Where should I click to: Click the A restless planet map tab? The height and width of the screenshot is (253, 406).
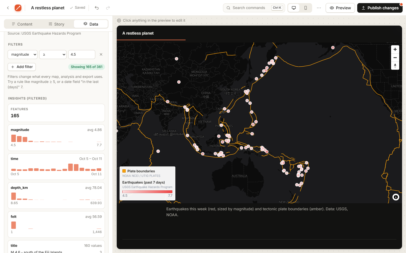(x=138, y=33)
